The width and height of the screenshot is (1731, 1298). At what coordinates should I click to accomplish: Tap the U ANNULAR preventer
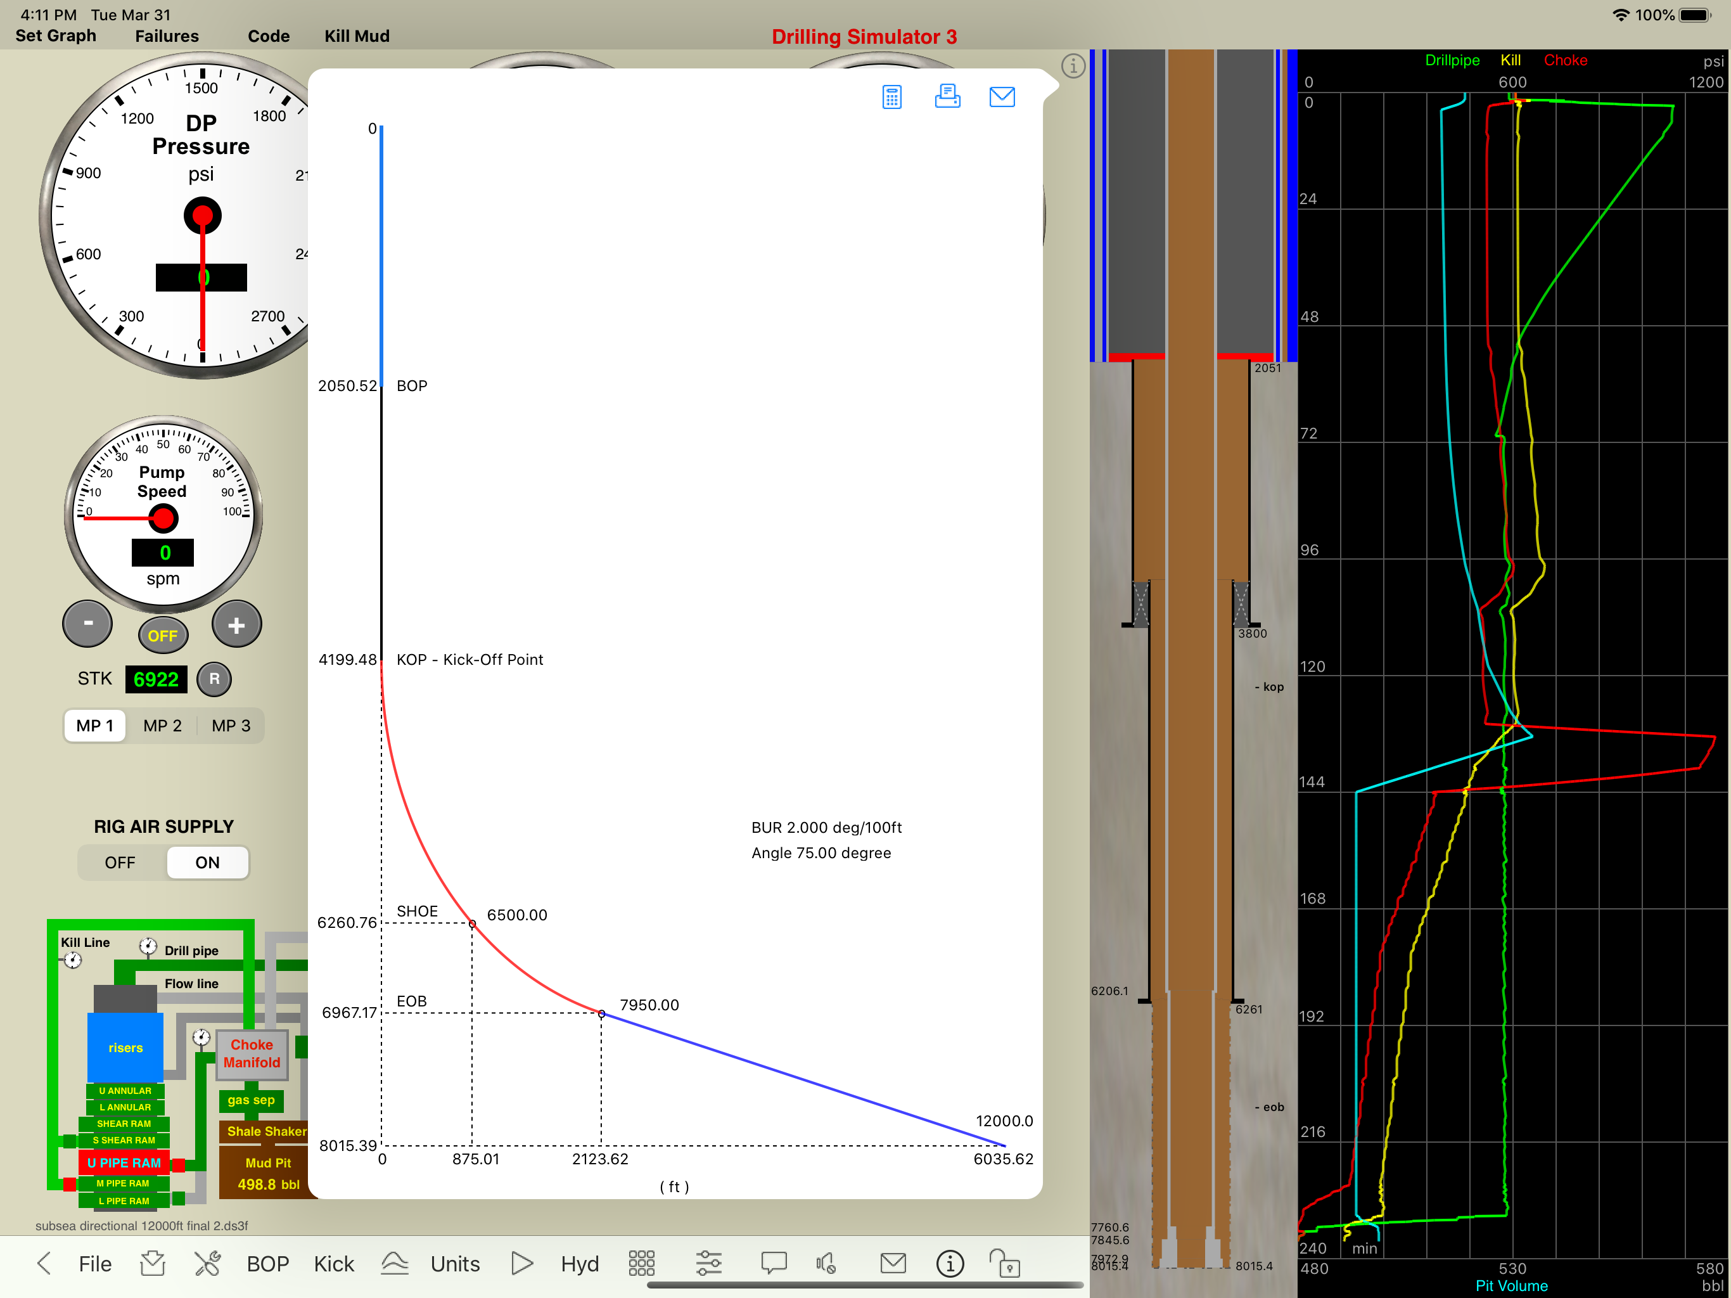[125, 1091]
